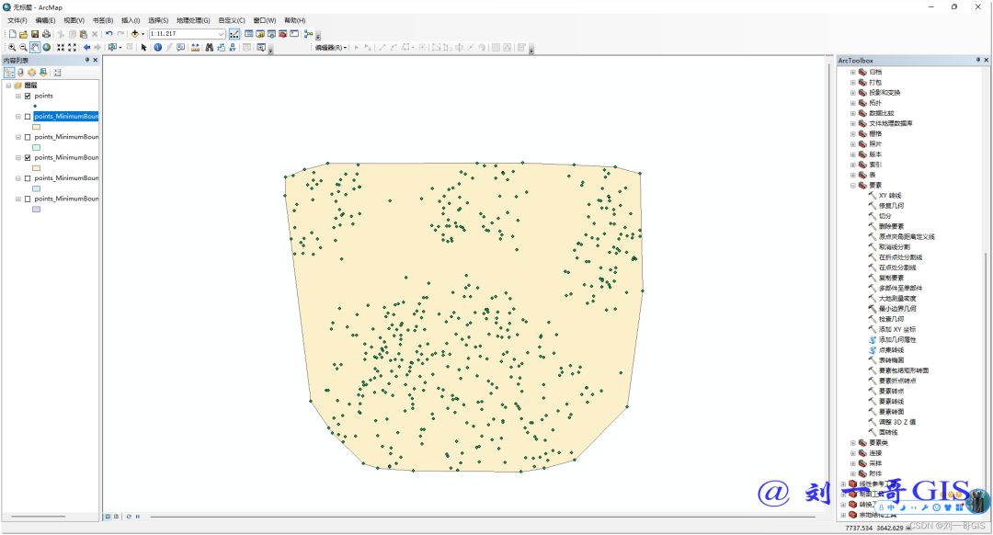Viewport: 993px width, 535px height.
Task: Select the Zoom Out tool
Action: [23, 48]
